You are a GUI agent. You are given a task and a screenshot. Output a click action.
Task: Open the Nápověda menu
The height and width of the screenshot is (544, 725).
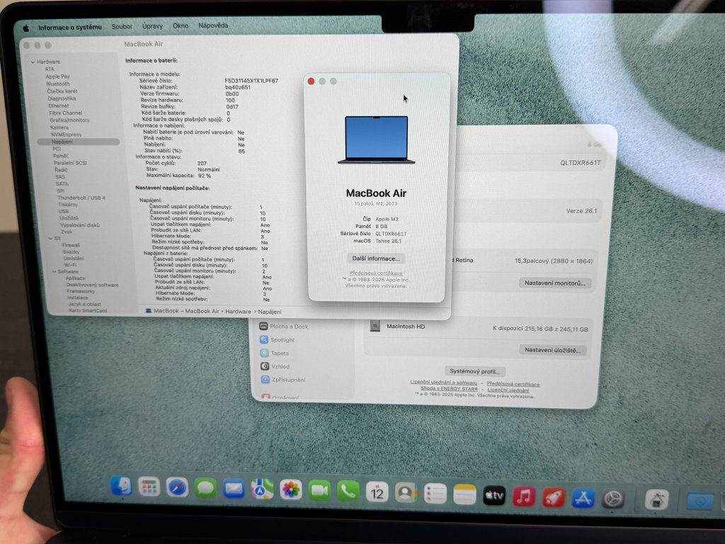[213, 25]
